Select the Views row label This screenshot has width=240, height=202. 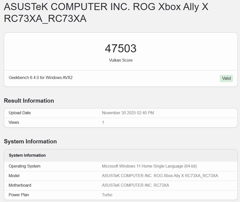tap(14, 122)
